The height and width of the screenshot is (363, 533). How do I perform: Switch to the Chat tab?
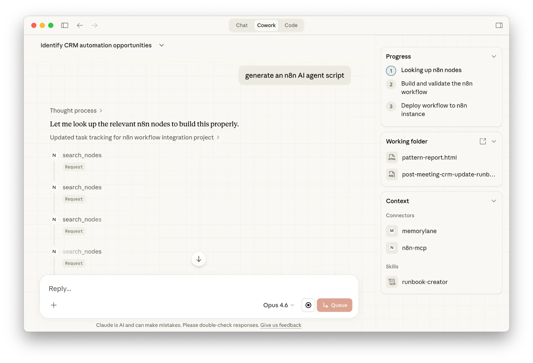[242, 25]
